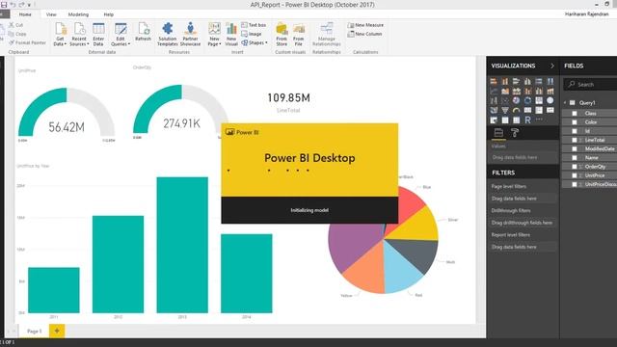Choose the Matrix visualization icon

tap(517, 120)
